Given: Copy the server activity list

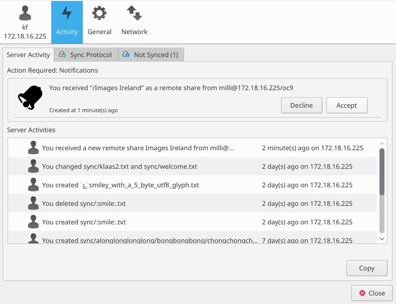Looking at the screenshot, I should pos(366,268).
